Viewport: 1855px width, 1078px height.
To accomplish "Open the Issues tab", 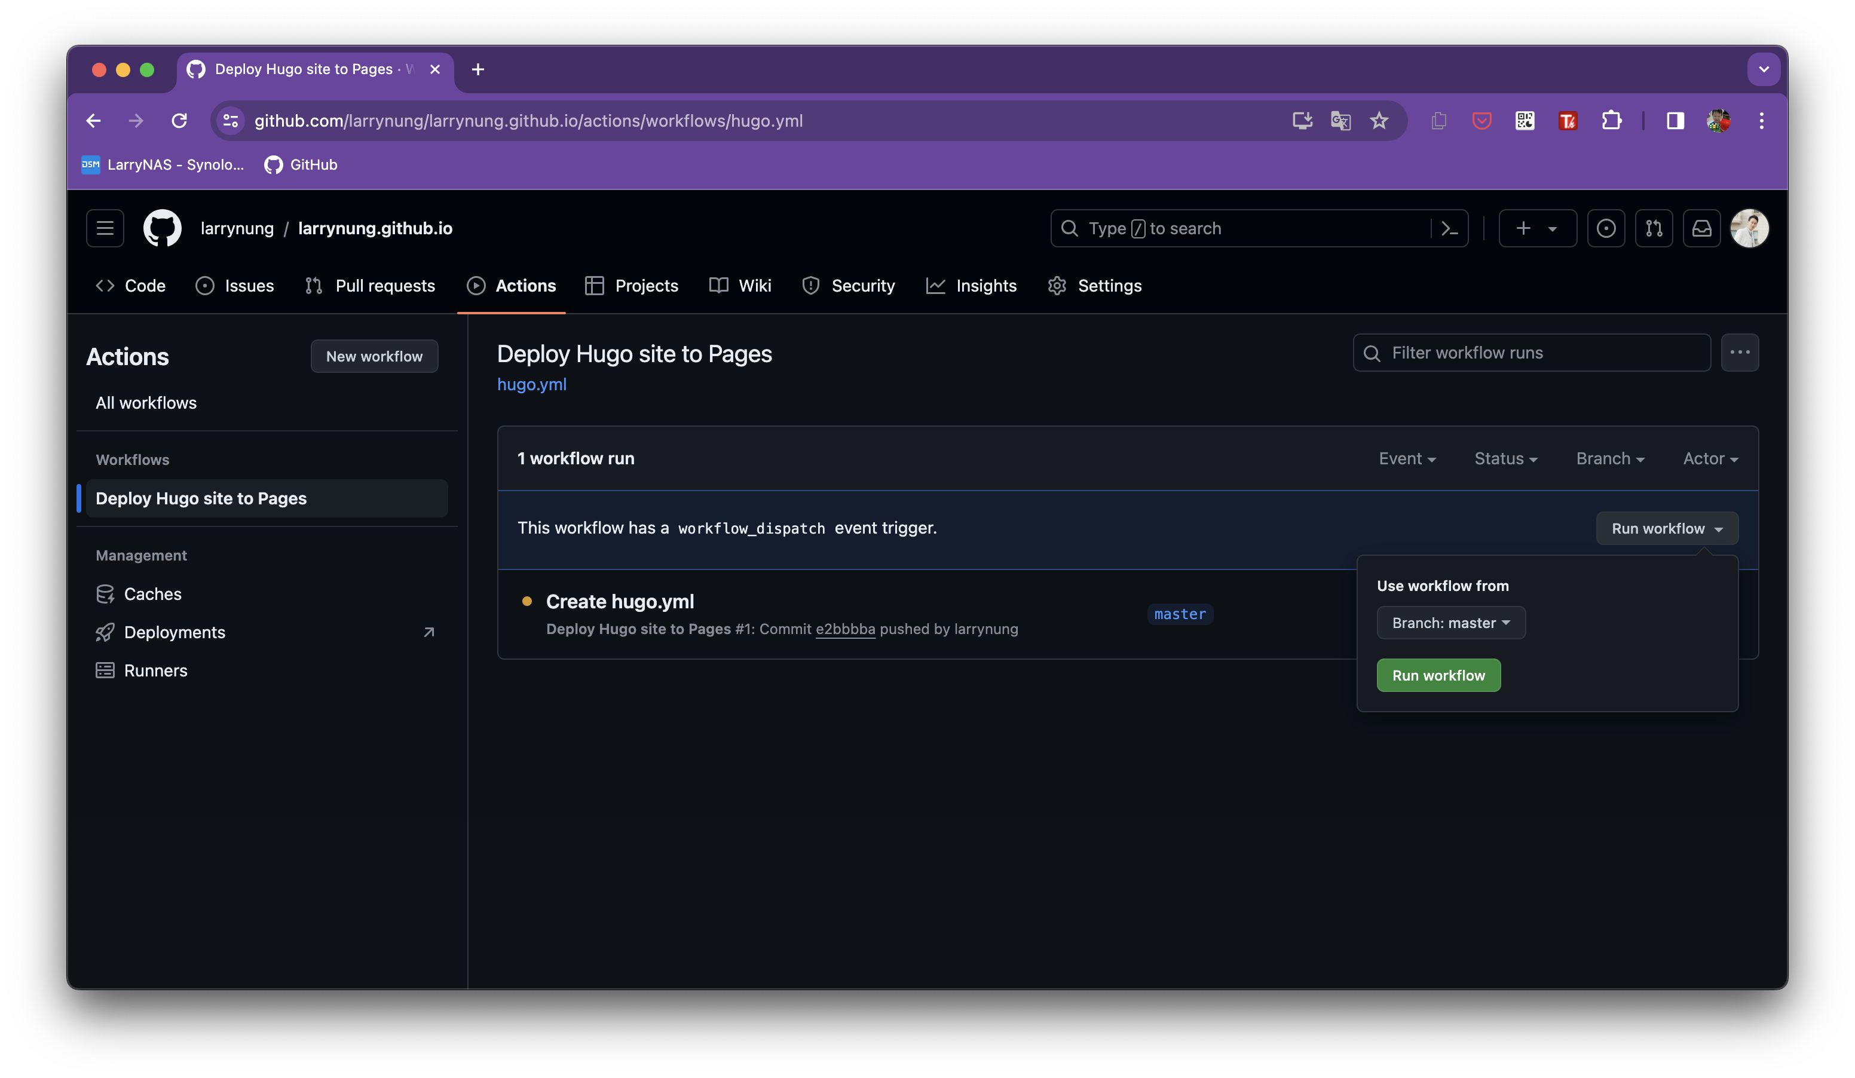I will [235, 286].
